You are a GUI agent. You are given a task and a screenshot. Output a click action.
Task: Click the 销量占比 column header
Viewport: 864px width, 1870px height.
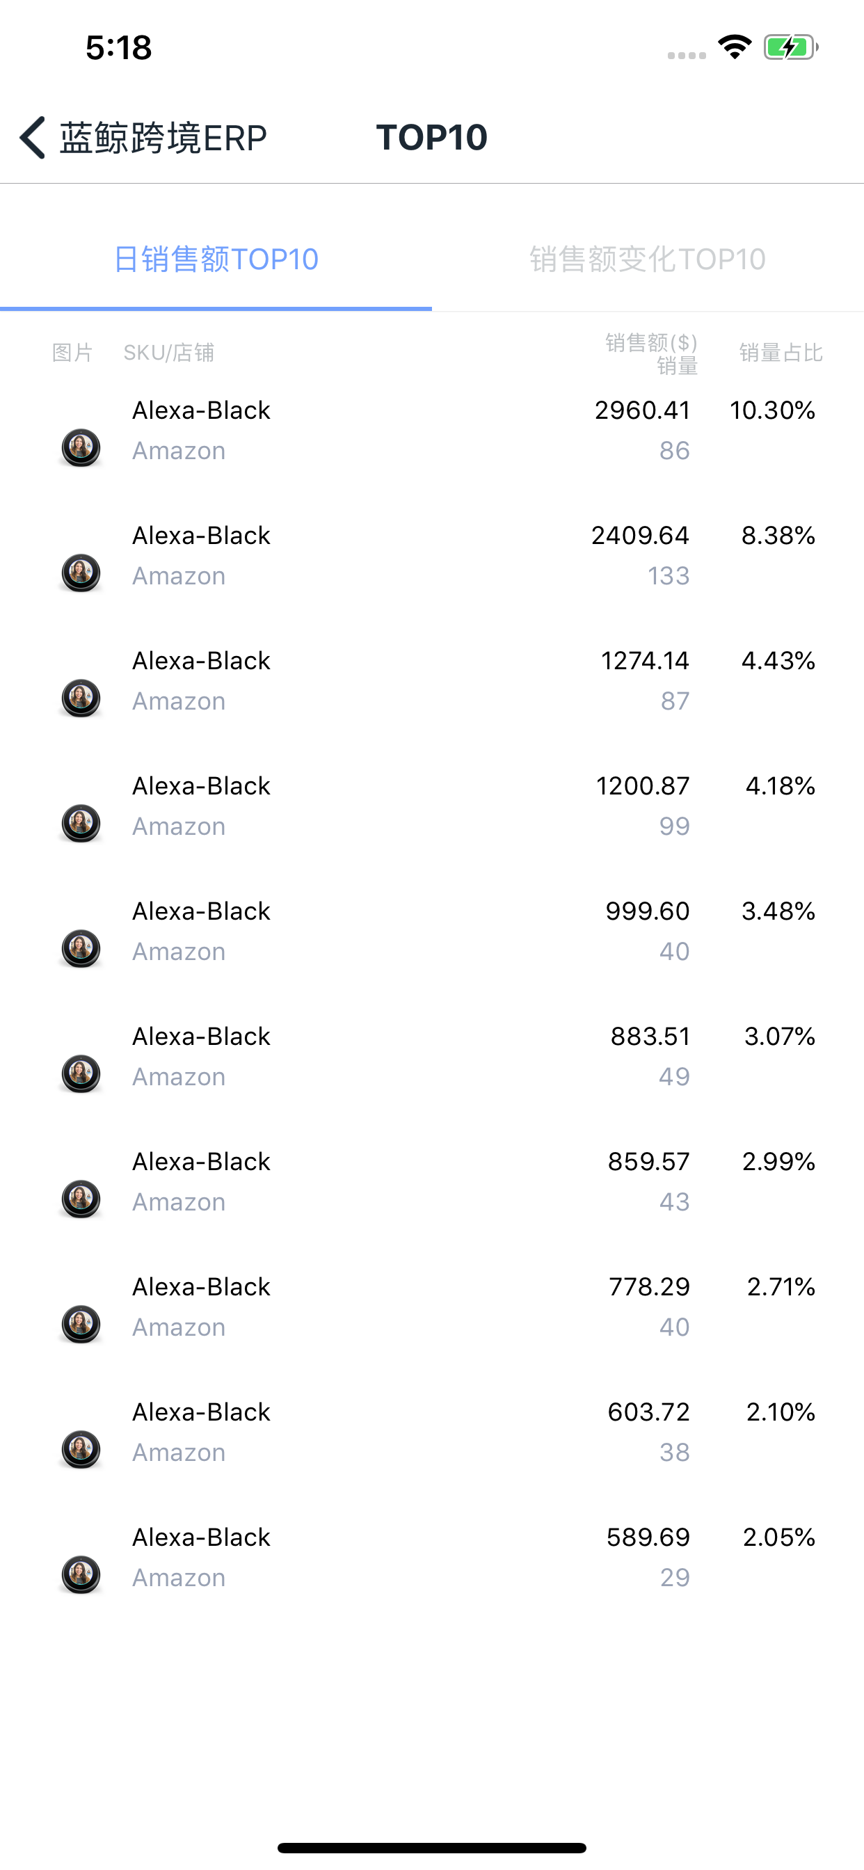(781, 353)
